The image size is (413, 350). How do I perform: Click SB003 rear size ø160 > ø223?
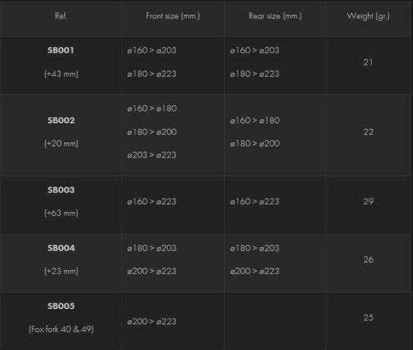(x=254, y=201)
